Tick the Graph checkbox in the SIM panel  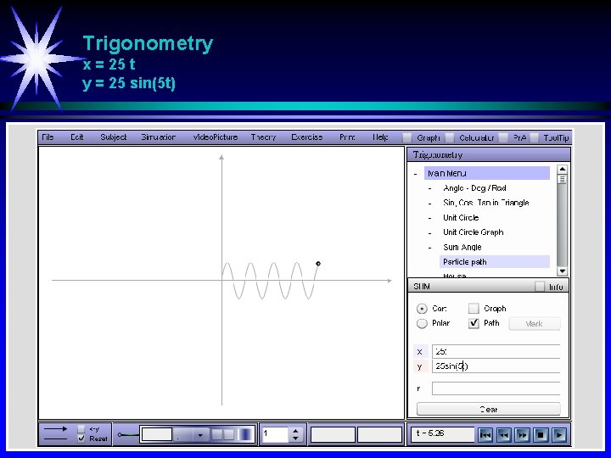[474, 309]
